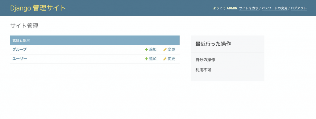Follow the サイトを表示 link
This screenshot has width=316, height=119.
(x=249, y=8)
